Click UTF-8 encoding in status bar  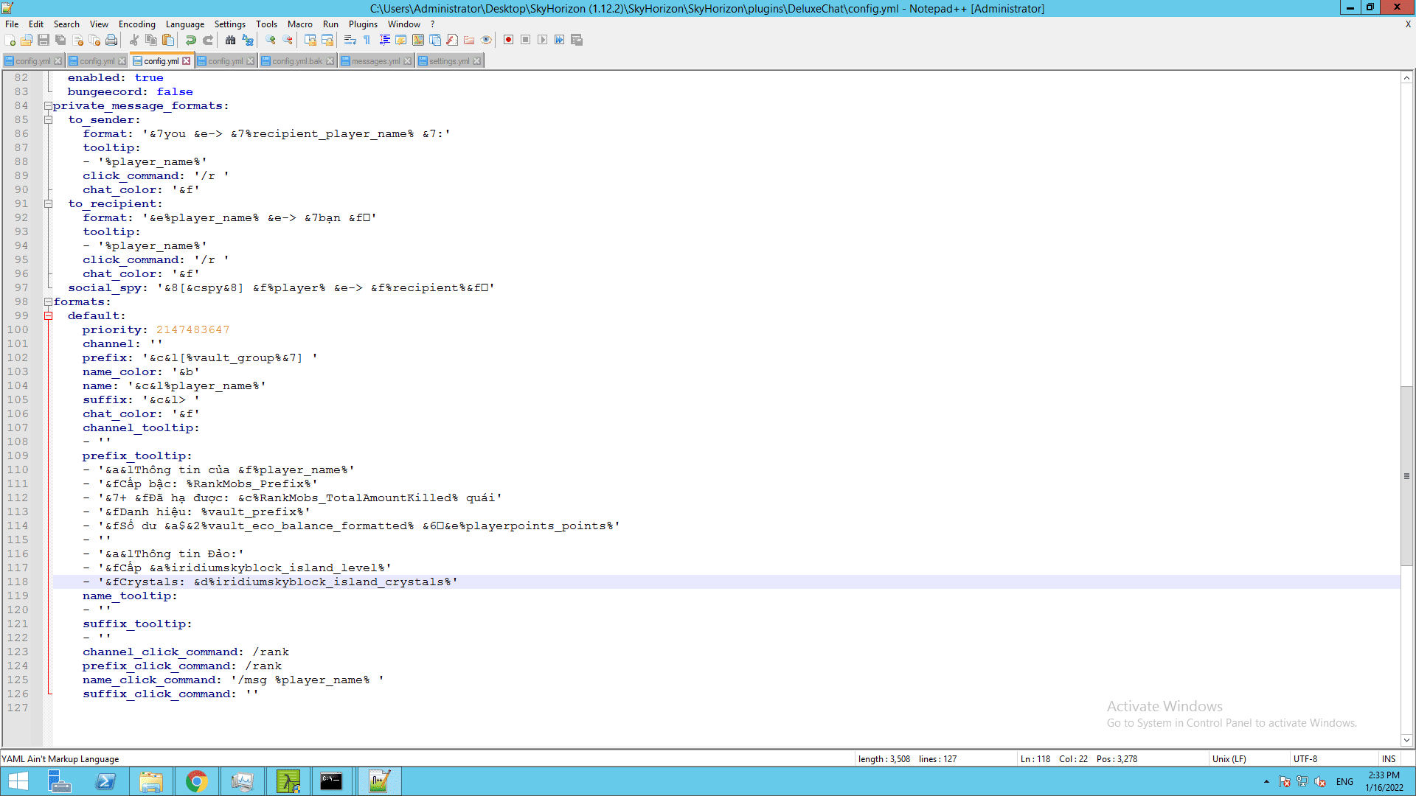pyautogui.click(x=1305, y=758)
